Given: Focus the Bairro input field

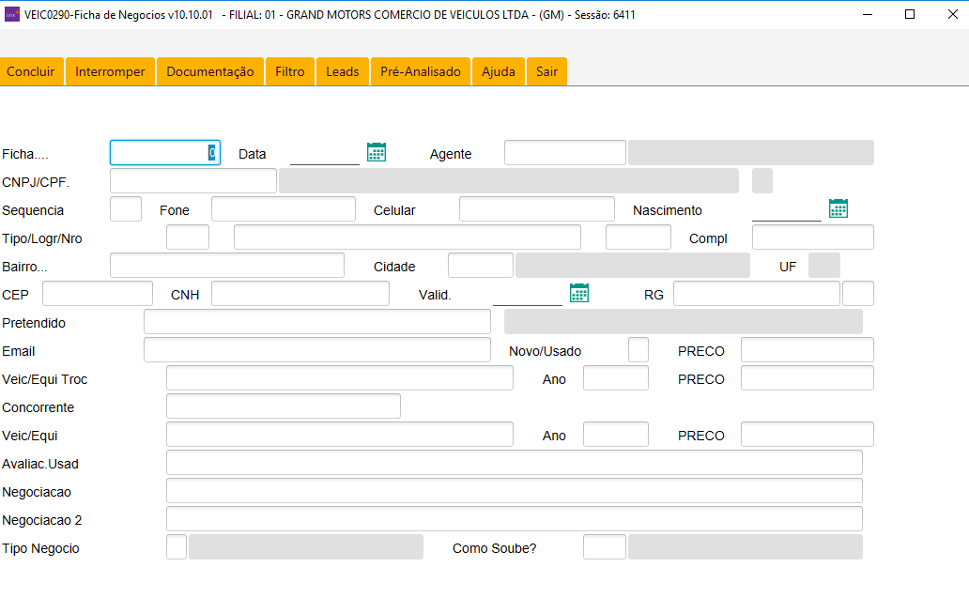Looking at the screenshot, I should tap(227, 265).
